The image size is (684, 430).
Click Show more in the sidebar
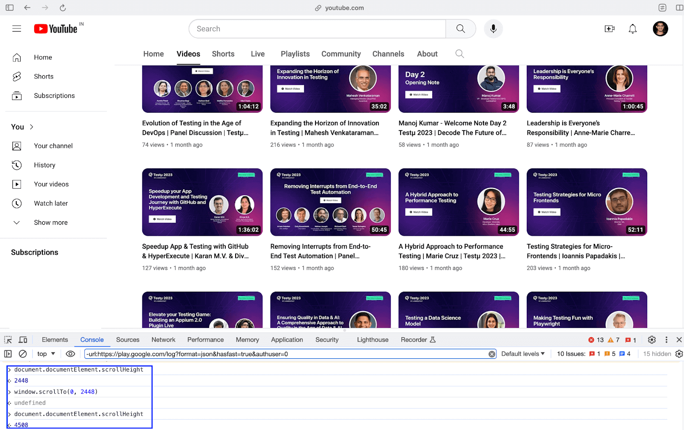50,222
